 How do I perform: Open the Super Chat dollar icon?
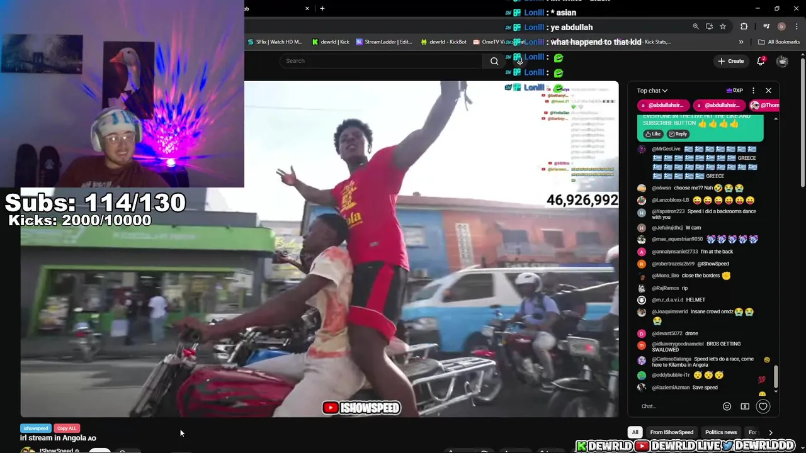[x=745, y=406]
